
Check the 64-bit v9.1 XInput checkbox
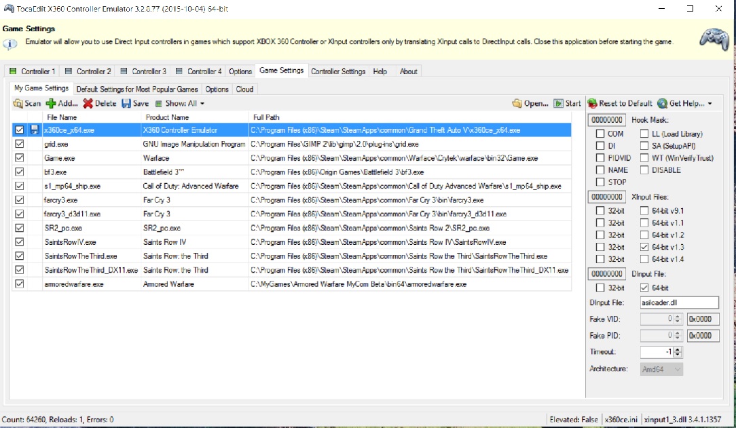pos(644,210)
